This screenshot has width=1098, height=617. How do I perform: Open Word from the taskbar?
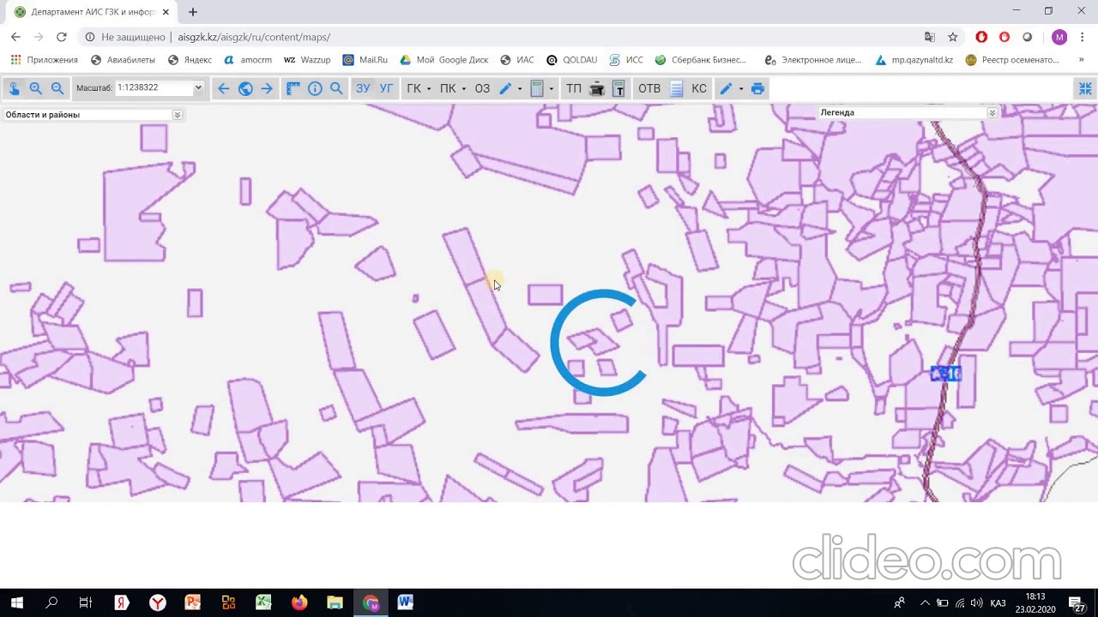(405, 602)
